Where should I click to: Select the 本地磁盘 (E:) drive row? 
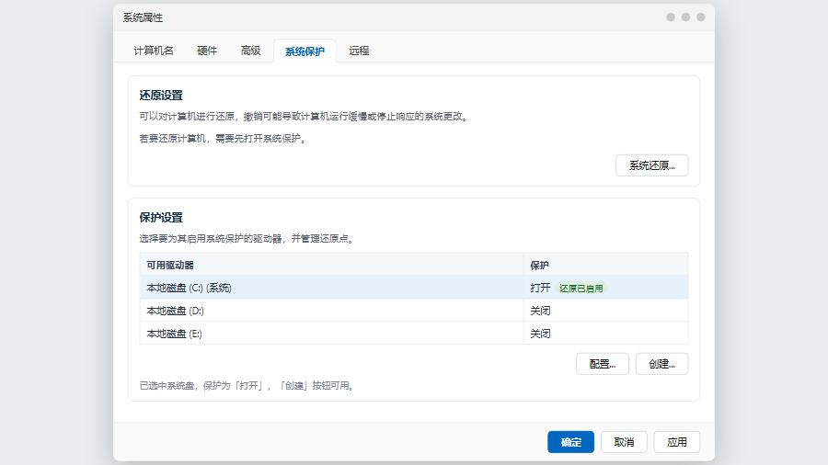tap(414, 334)
